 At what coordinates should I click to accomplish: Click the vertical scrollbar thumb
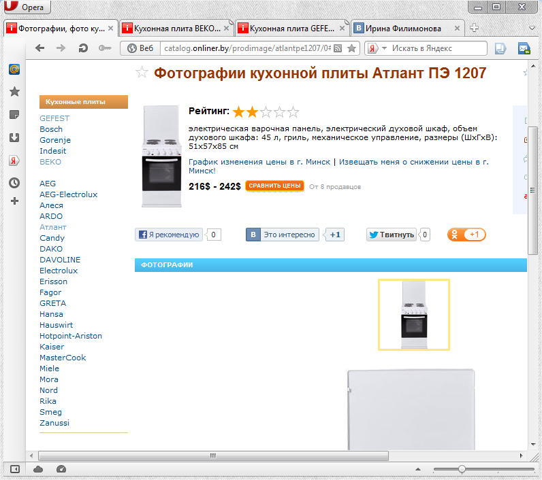(532, 190)
